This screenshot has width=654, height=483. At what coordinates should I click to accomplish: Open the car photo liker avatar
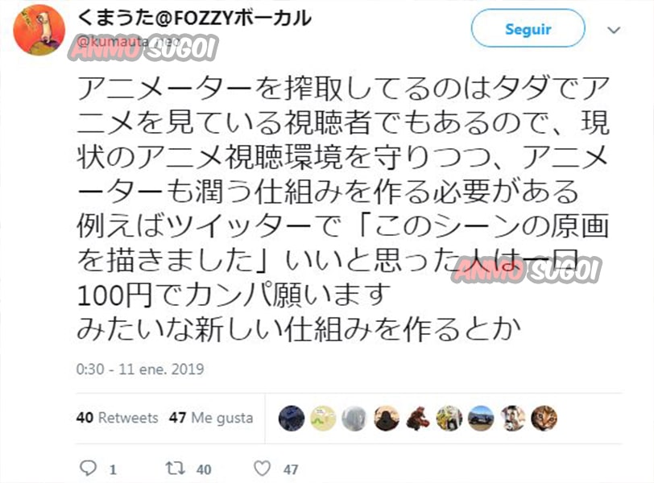point(481,418)
